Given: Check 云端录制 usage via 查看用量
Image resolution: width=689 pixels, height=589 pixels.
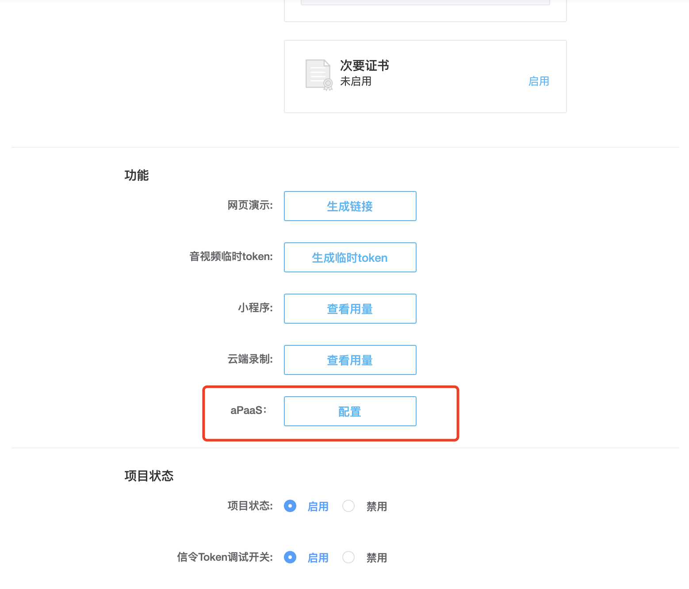Looking at the screenshot, I should [349, 360].
